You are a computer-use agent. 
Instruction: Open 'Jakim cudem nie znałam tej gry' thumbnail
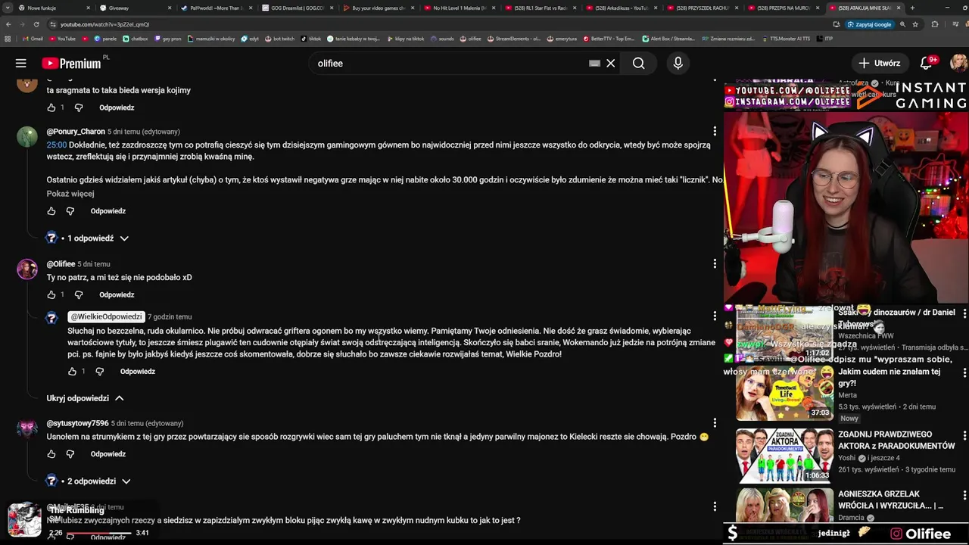pyautogui.click(x=784, y=394)
